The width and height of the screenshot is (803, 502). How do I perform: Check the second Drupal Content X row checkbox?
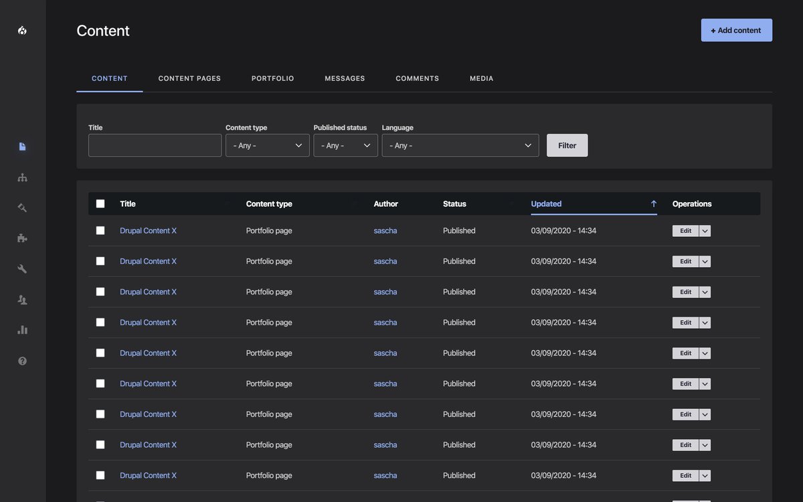100,261
